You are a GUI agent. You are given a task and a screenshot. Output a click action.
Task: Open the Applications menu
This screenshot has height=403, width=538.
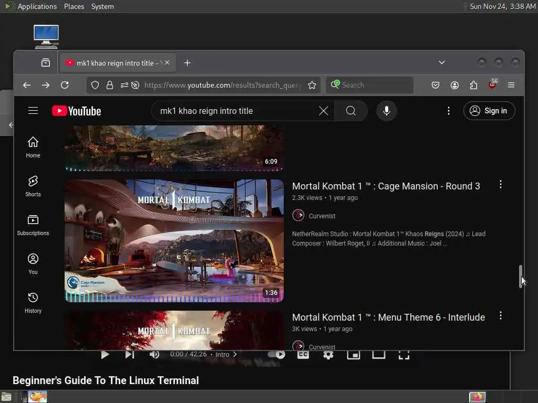(37, 6)
